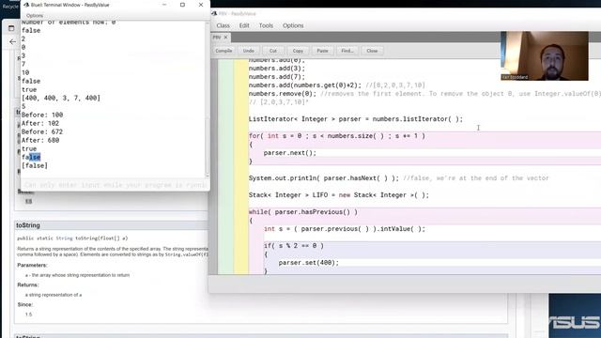Screen dimensions: 601x338
Task: Click the 'numbers.add(7);' code line
Action: coord(277,77)
